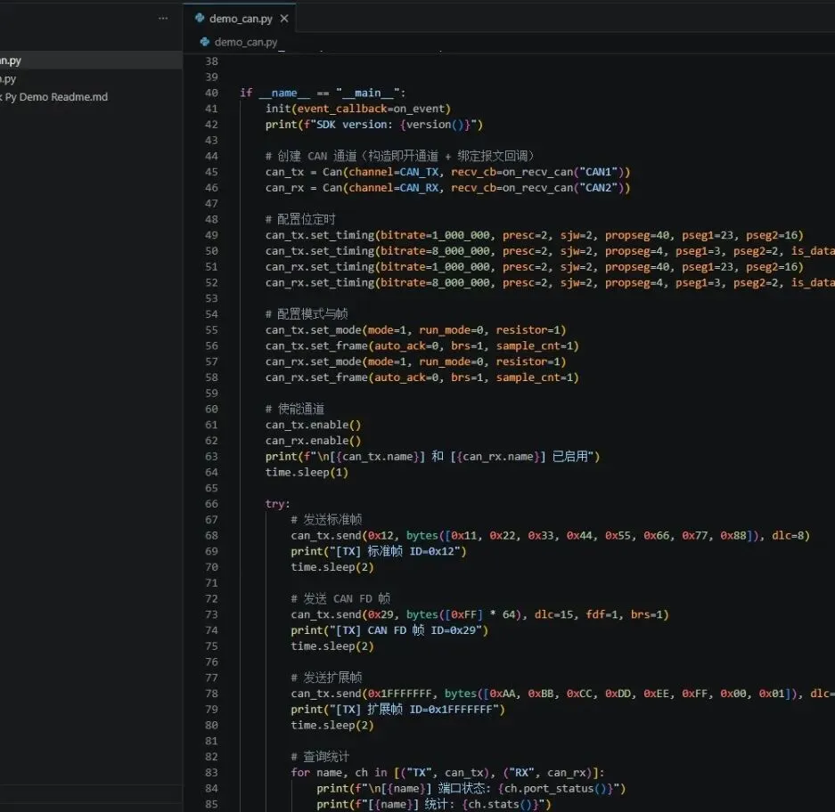Screen dimensions: 835x812
Task: Click the '# 创建 CAN 通道' comment line
Action: (x=399, y=156)
